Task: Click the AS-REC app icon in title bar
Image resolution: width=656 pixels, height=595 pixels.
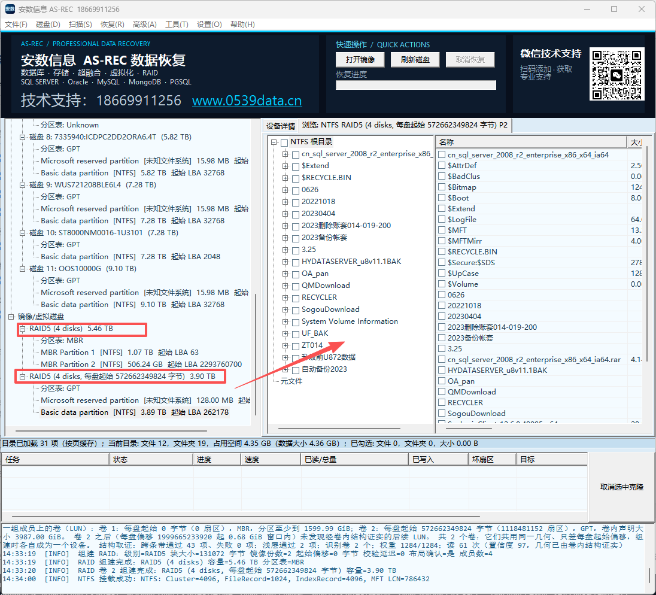Action: point(10,9)
